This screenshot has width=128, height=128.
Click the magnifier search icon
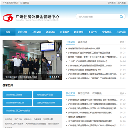coord(121,17)
